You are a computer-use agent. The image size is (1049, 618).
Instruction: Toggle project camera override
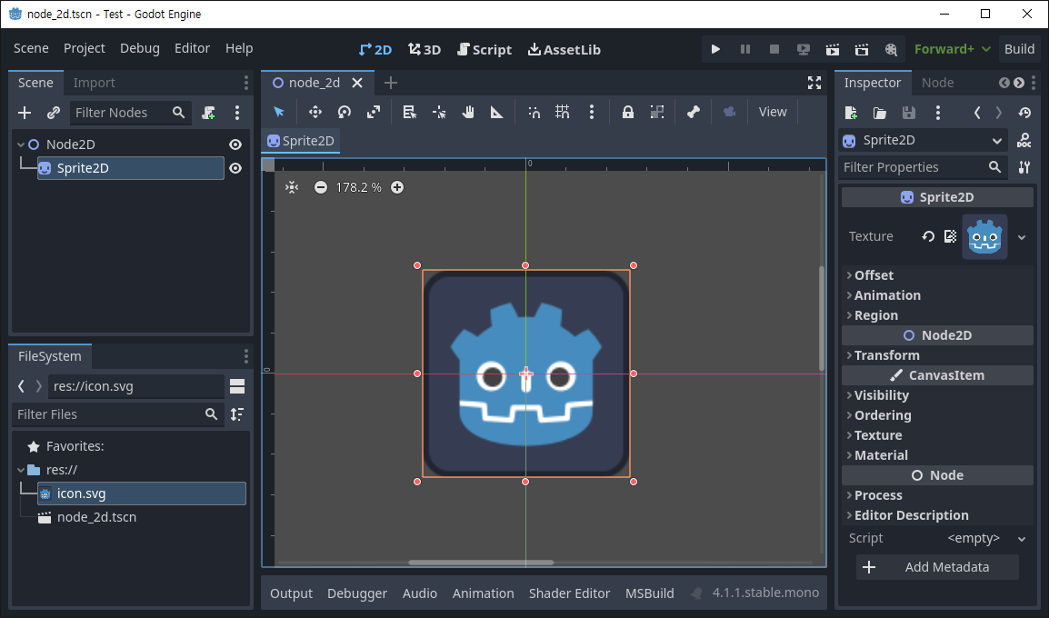(x=729, y=112)
